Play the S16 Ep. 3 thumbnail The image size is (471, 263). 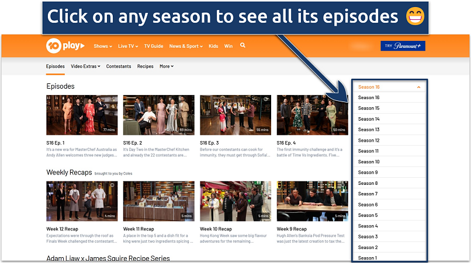tap(235, 115)
